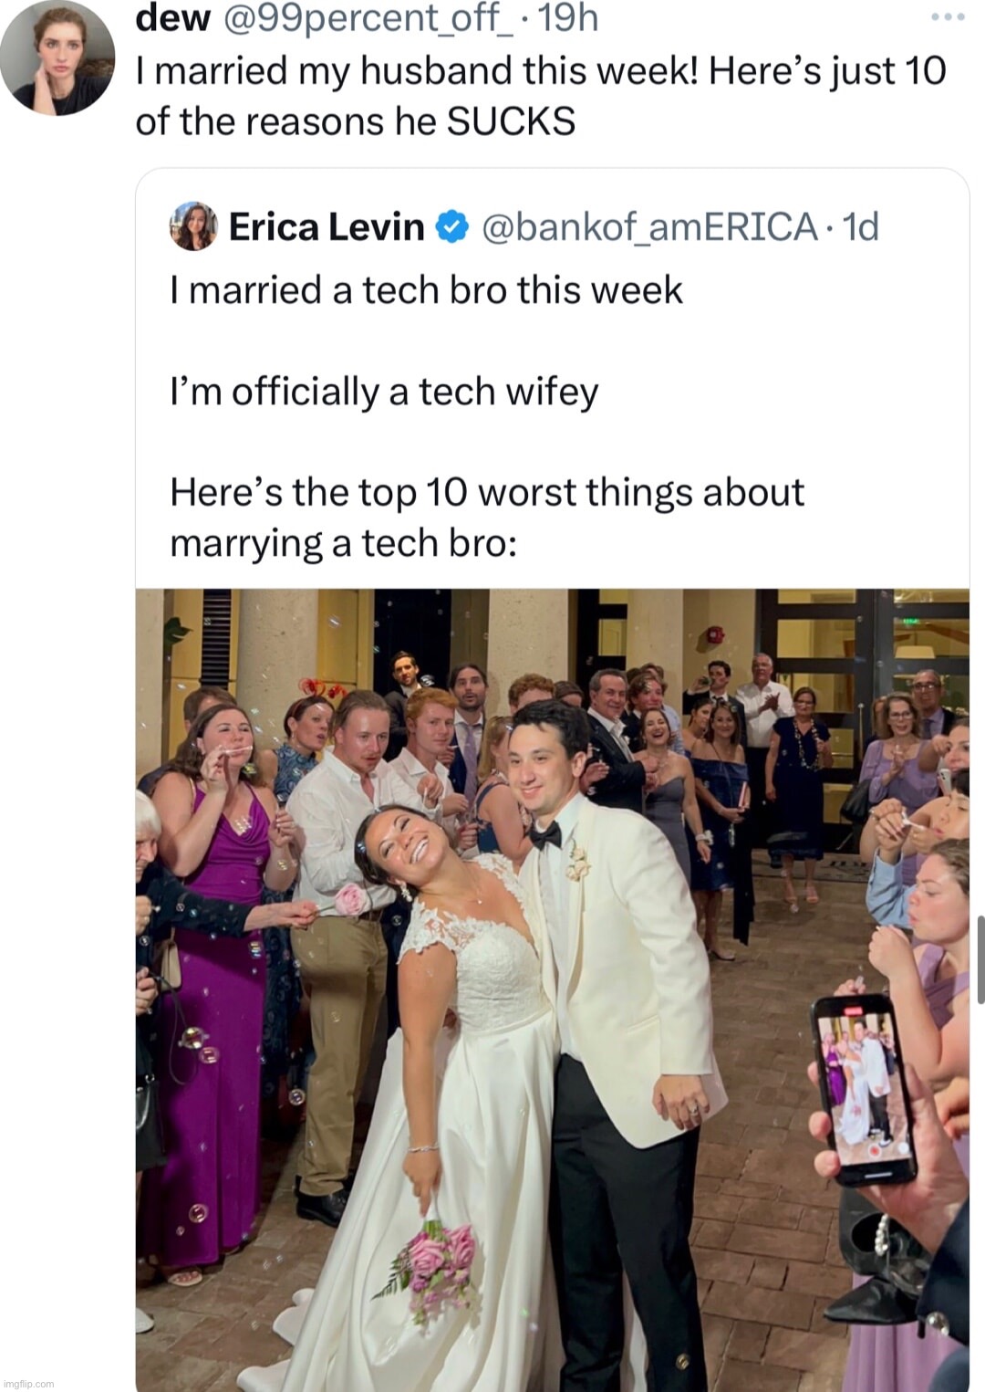This screenshot has width=985, height=1392.
Task: Click the held-up phone screen in the photo
Action: (862, 1086)
